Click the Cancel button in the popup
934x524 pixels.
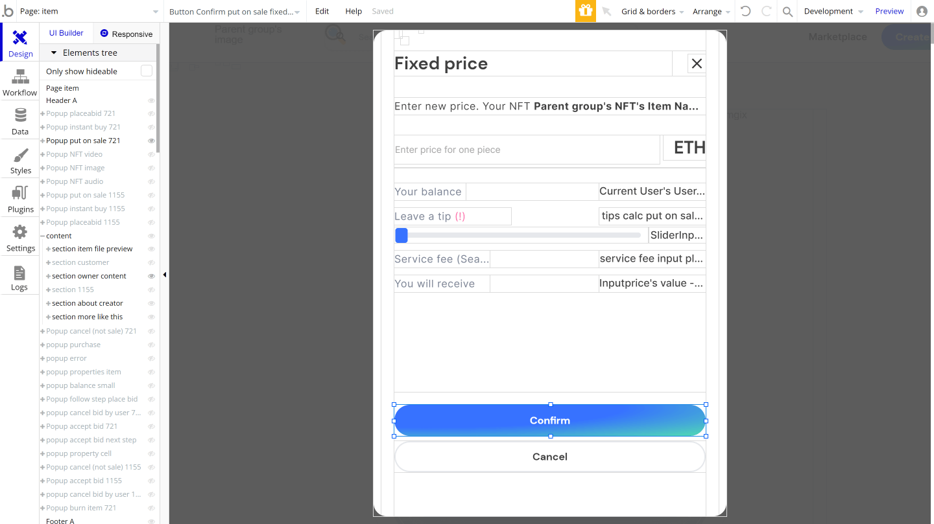coord(549,457)
